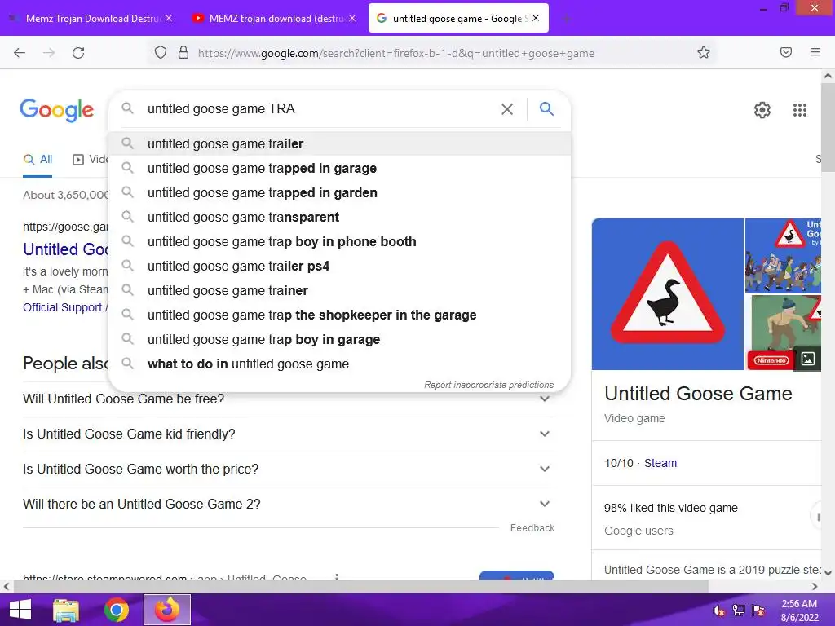835x626 pixels.
Task: Choose suggestion what to do in untitled goose game
Action: click(339, 364)
